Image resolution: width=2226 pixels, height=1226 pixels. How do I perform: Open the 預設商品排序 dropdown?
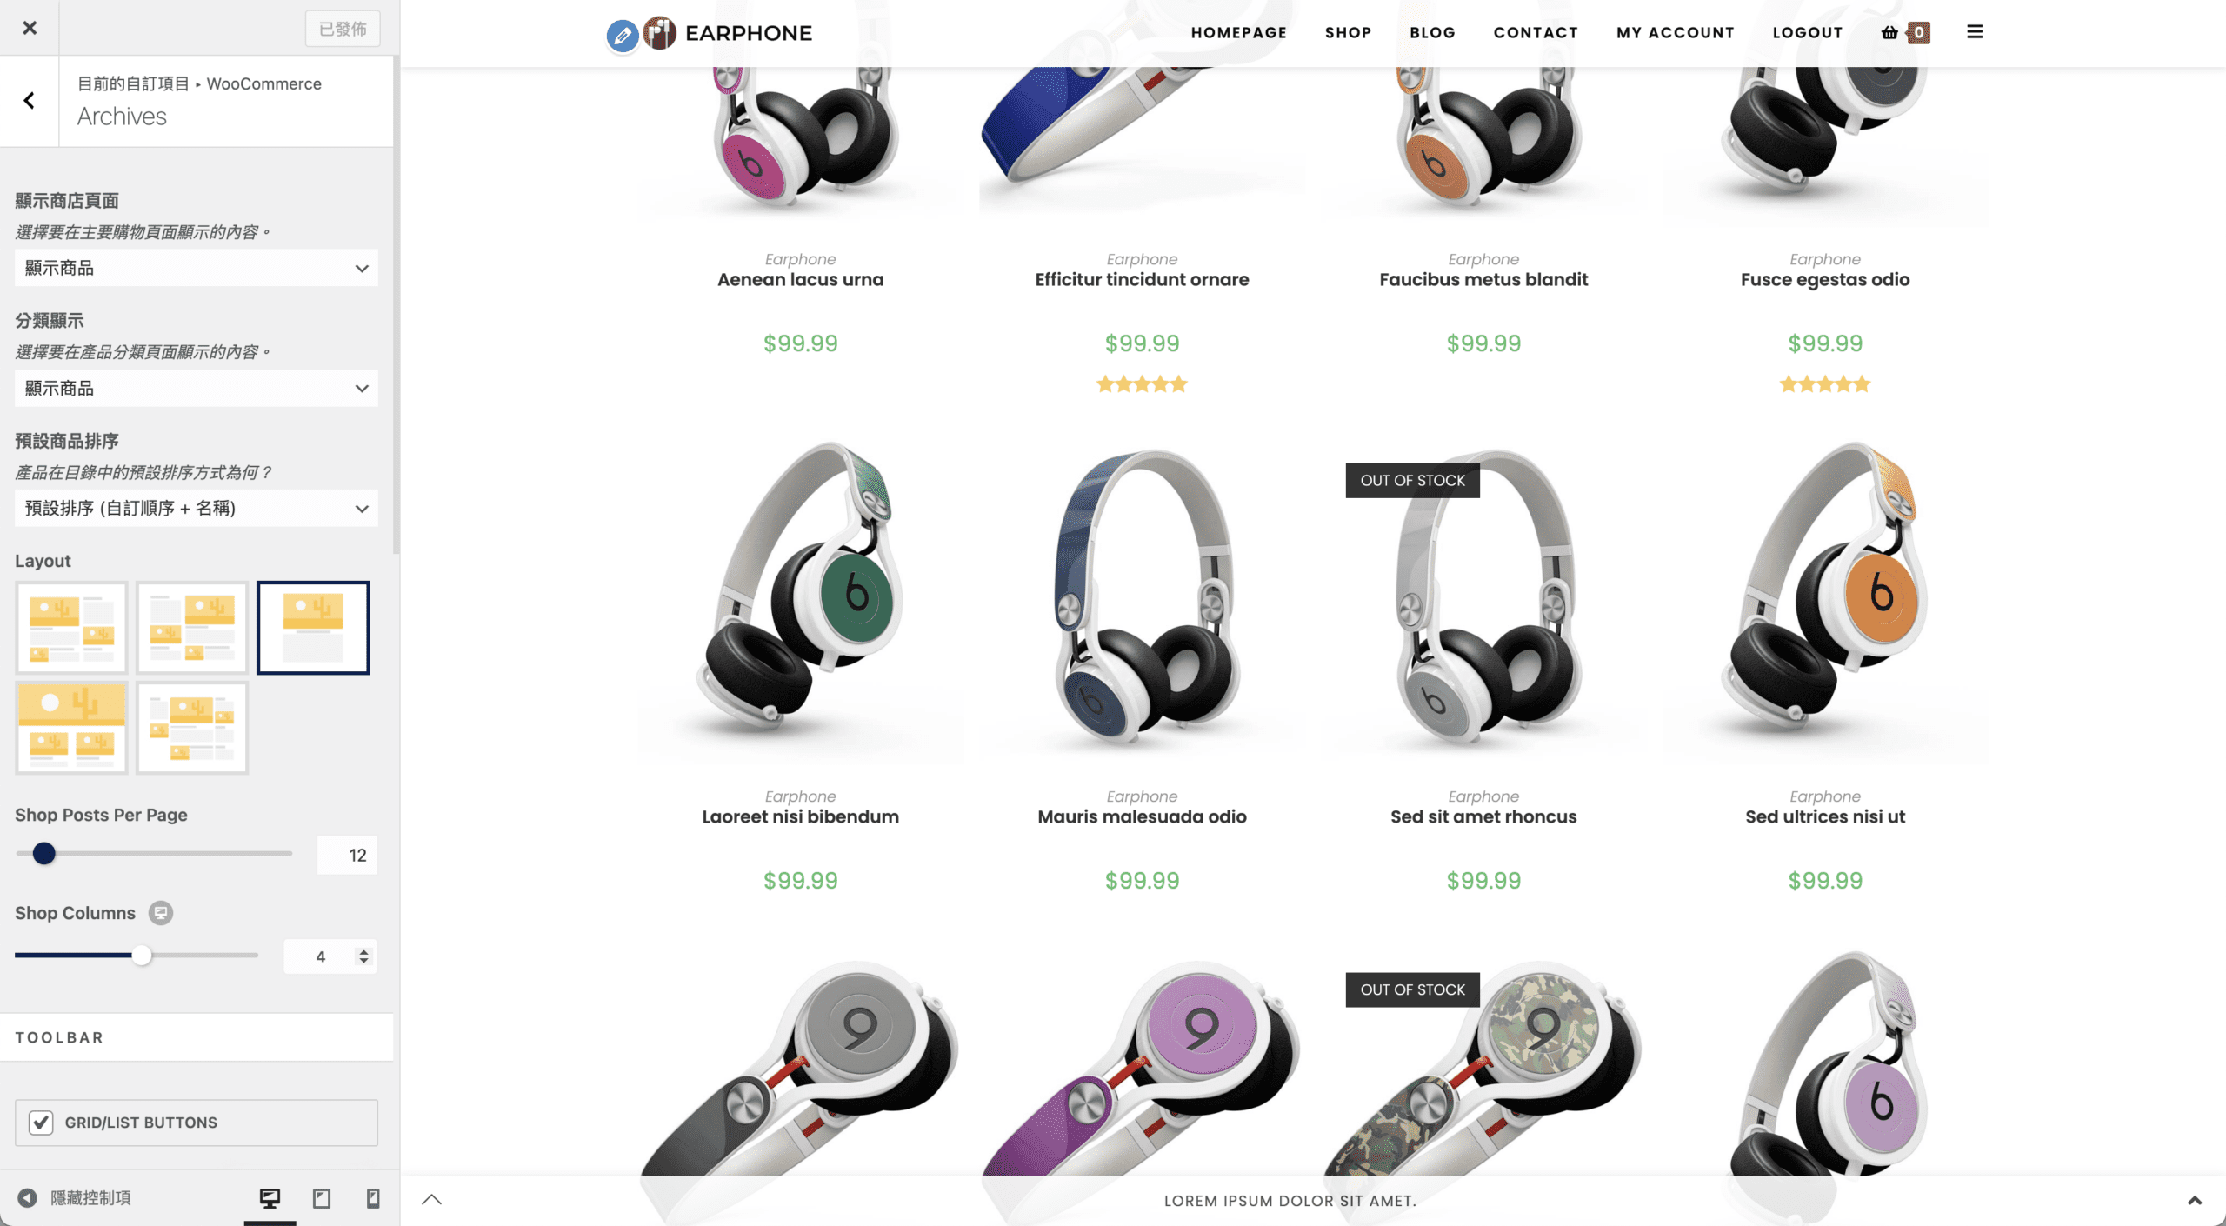point(197,508)
